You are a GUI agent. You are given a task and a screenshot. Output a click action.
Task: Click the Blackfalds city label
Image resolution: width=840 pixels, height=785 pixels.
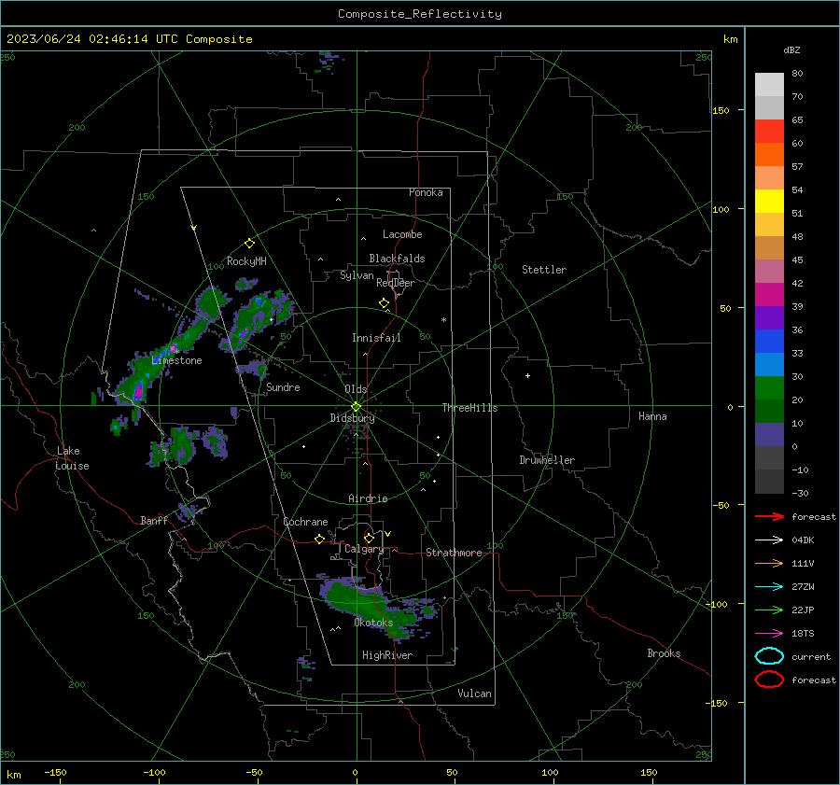click(397, 259)
